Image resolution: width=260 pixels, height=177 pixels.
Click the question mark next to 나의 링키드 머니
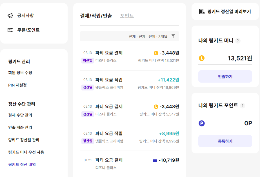[238, 41]
